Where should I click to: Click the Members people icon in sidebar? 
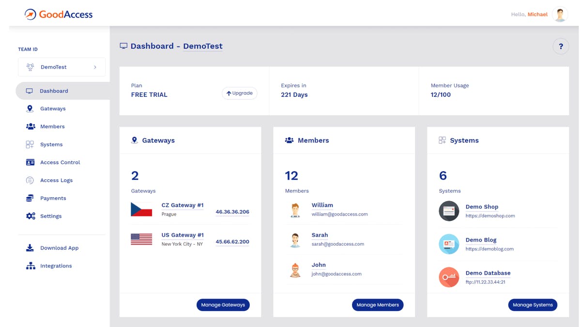[31, 126]
